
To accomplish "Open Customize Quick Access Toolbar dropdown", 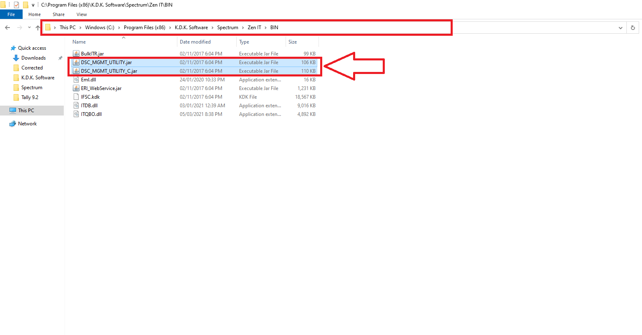I will click(33, 5).
